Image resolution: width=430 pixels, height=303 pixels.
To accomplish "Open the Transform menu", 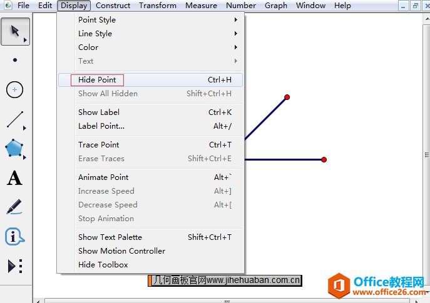I will tap(158, 5).
